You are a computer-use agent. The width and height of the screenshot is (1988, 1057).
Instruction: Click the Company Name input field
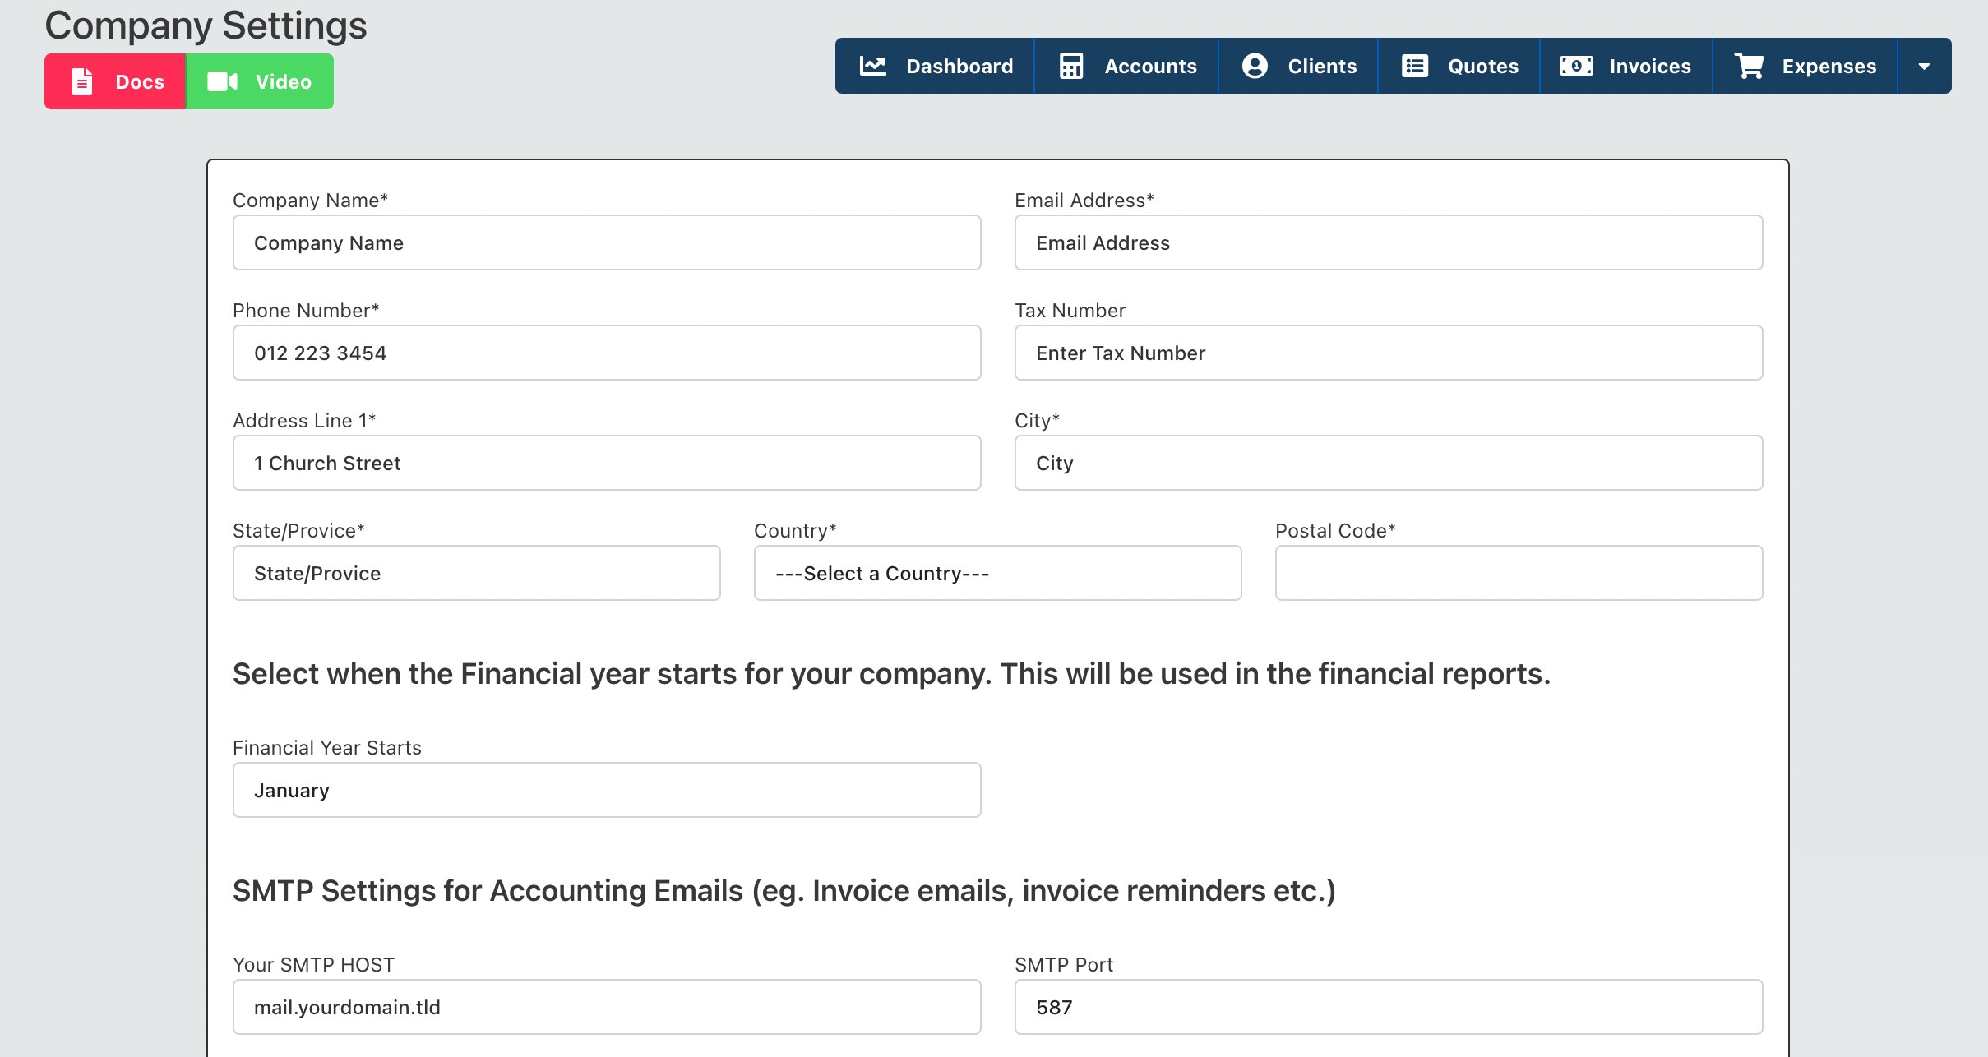pos(608,243)
